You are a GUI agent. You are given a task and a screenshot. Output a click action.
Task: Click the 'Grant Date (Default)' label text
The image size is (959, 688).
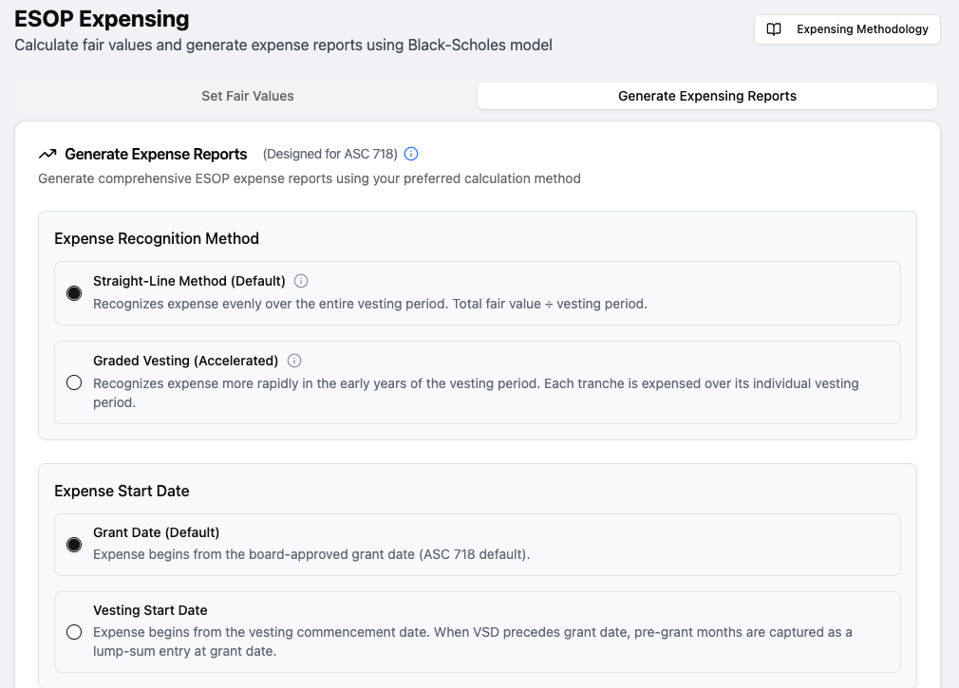pyautogui.click(x=156, y=532)
